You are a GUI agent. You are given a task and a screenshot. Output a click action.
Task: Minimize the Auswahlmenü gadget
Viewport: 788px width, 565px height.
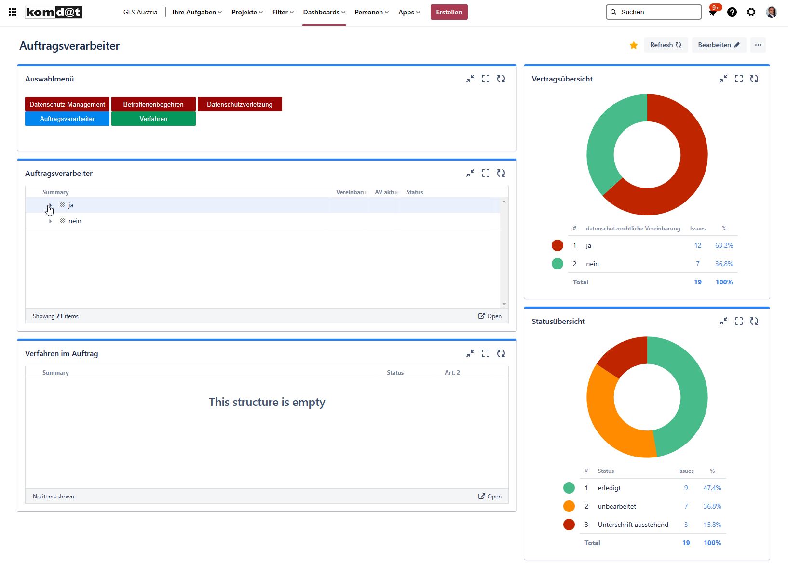(470, 79)
